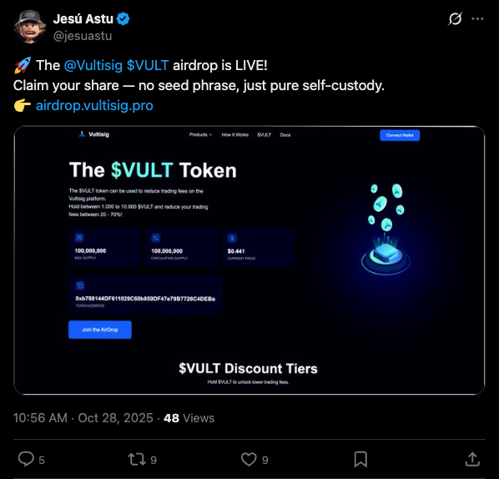Click the Vultisig logo in the image
The height and width of the screenshot is (479, 499).
click(x=93, y=134)
